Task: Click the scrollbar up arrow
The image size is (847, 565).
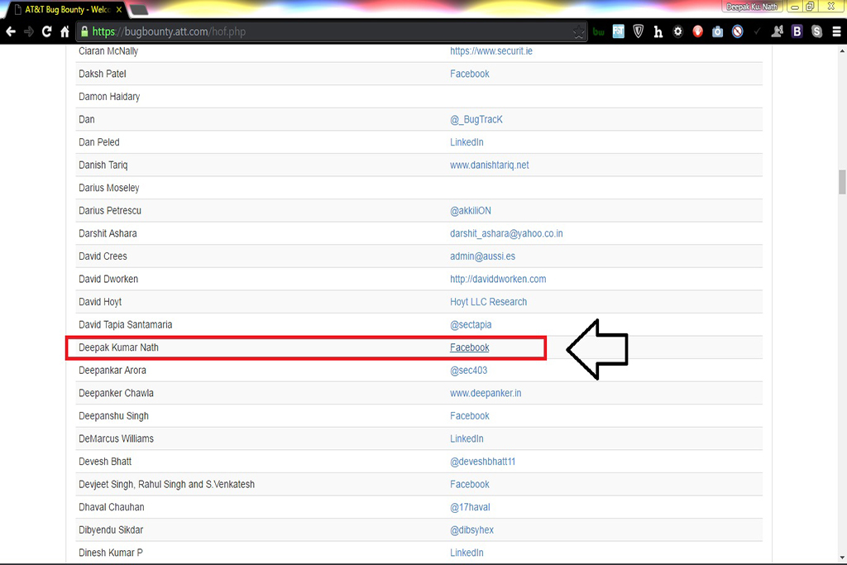Action: (x=841, y=50)
